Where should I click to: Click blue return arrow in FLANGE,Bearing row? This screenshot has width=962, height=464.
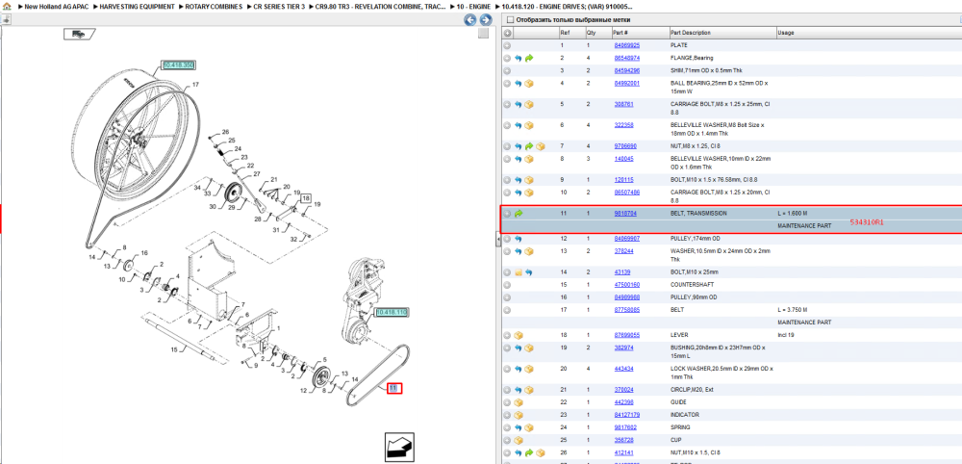pos(518,59)
